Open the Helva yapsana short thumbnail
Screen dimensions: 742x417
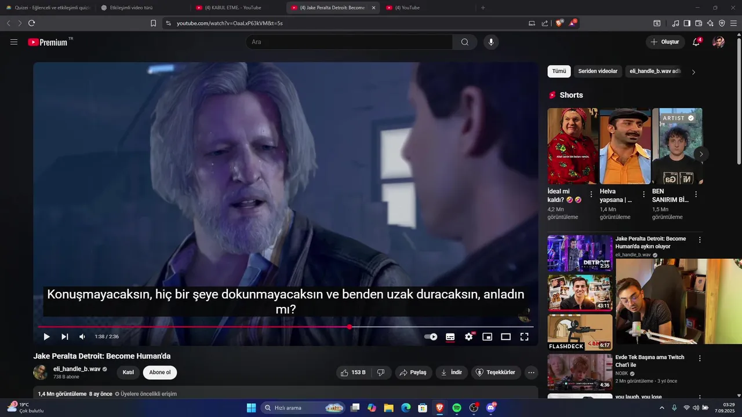coord(625,146)
